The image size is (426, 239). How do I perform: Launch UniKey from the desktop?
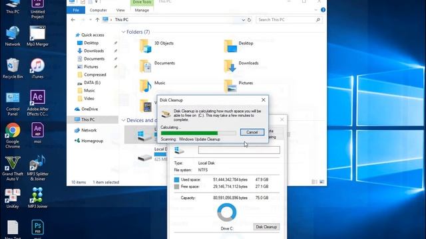pos(13,199)
